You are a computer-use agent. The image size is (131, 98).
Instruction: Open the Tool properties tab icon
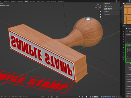click(123, 29)
